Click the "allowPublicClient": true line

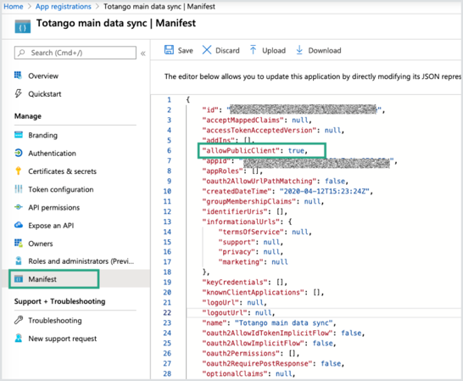255,150
